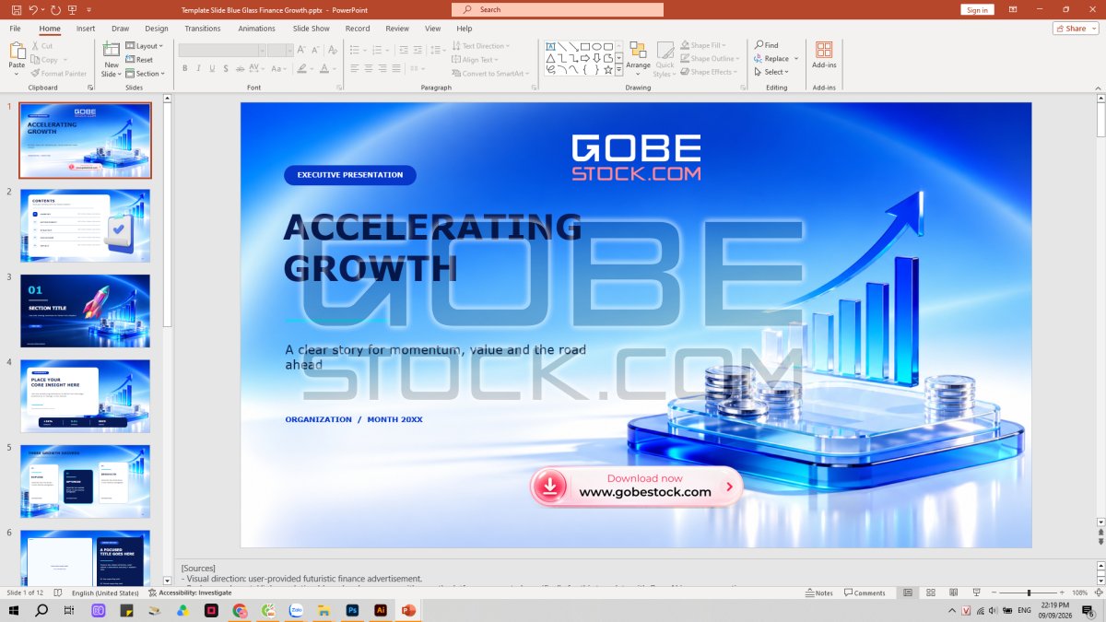
Task: Click Find in Editing group
Action: coord(767,45)
